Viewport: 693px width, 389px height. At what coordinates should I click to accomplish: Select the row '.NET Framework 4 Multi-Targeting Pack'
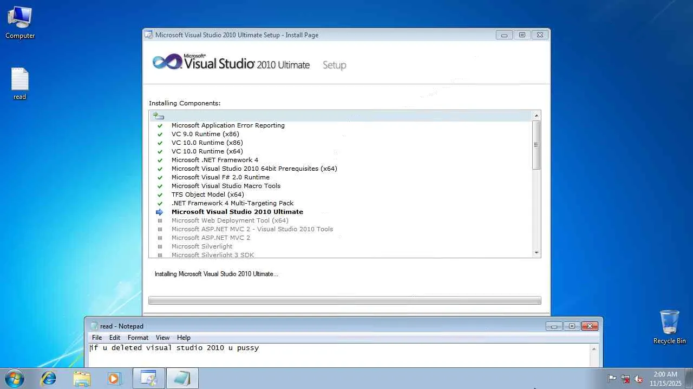coord(341,203)
